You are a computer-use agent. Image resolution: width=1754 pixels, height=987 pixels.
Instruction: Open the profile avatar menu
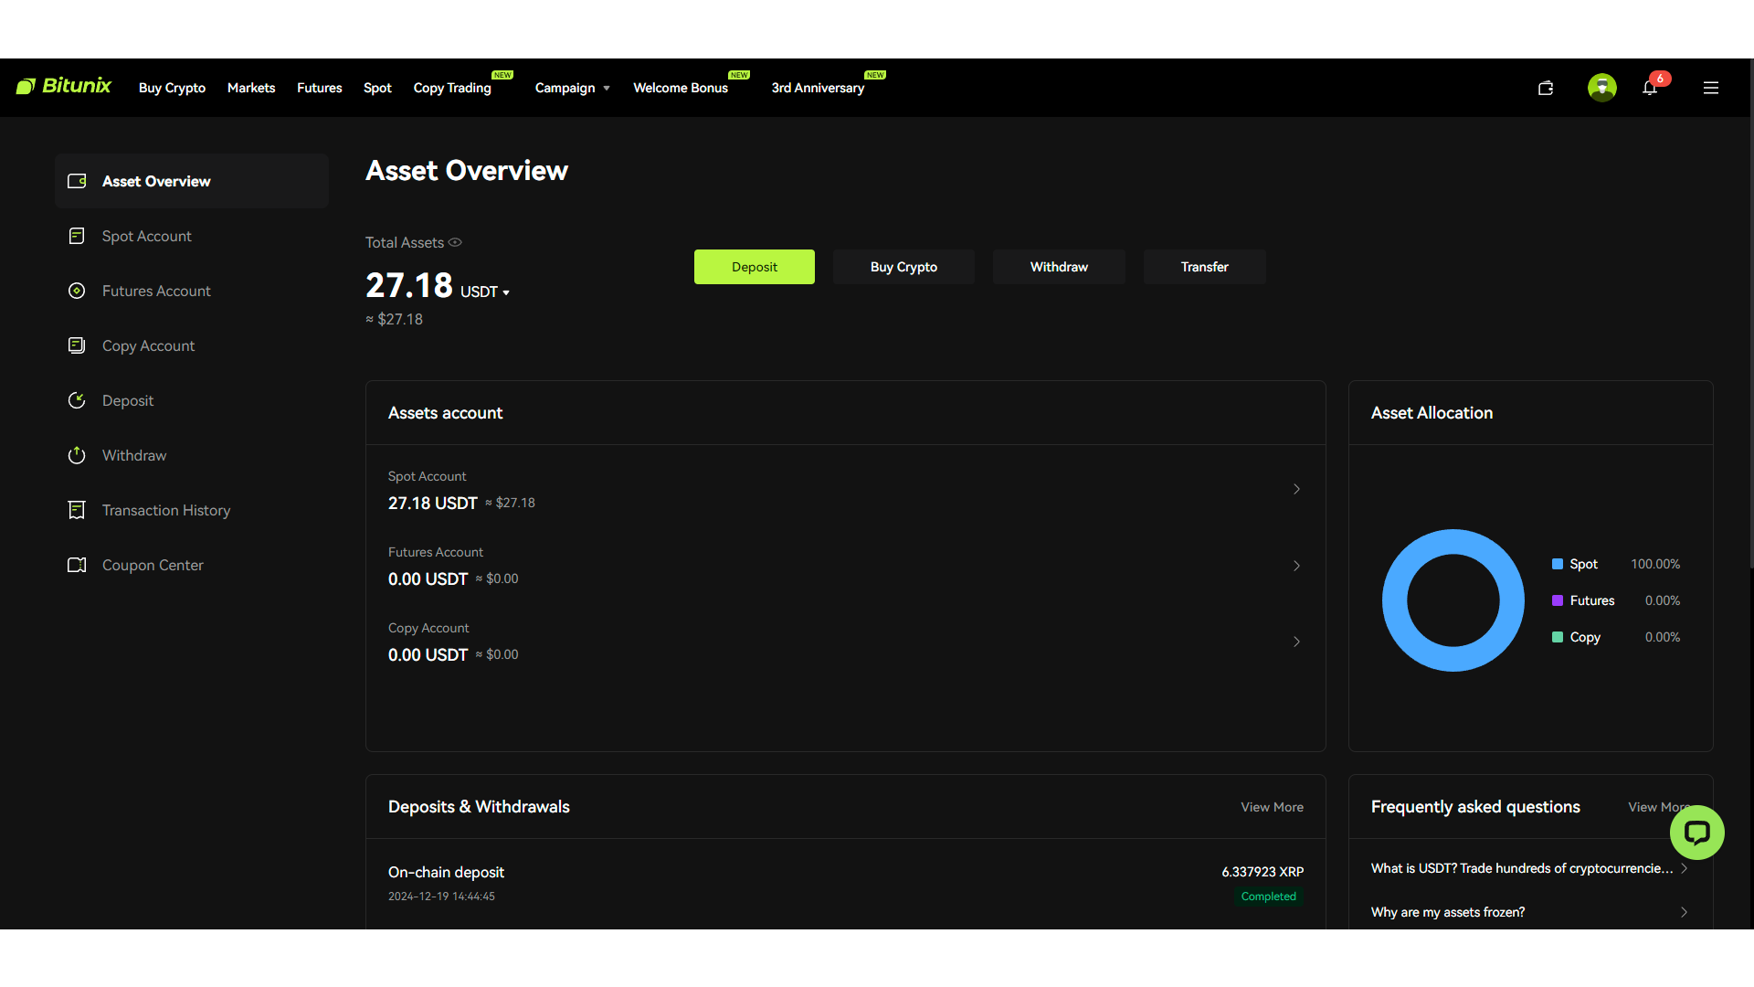[x=1601, y=87]
